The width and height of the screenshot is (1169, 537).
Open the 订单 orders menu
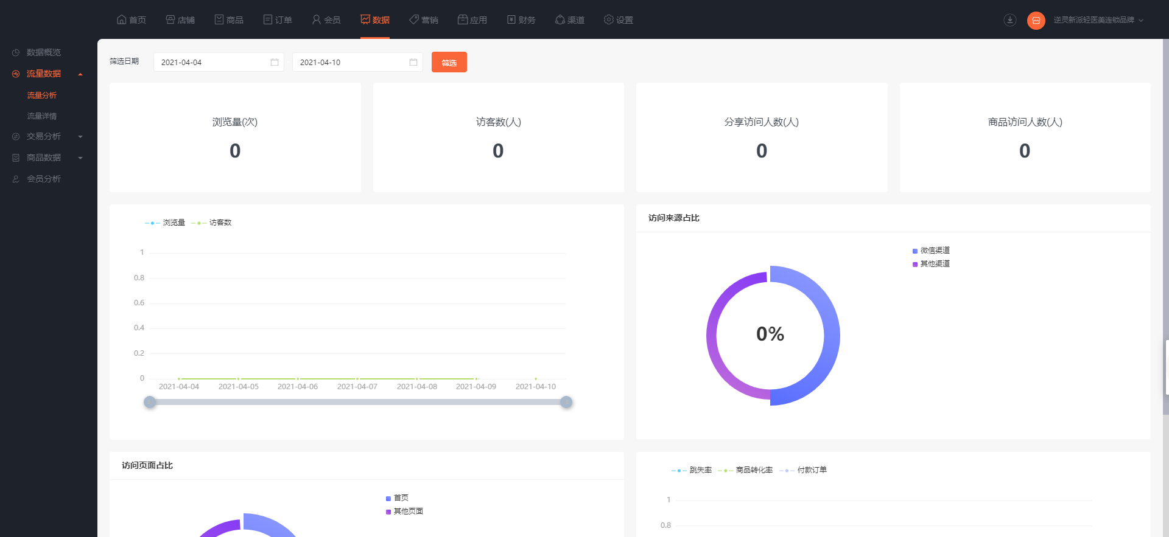[x=278, y=20]
